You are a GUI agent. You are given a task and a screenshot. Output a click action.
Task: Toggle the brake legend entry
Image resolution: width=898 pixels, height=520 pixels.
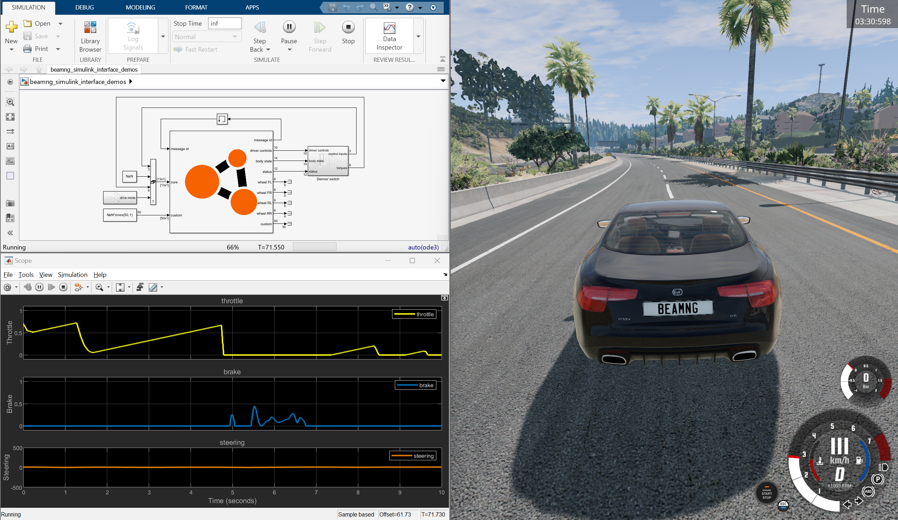[x=416, y=385]
